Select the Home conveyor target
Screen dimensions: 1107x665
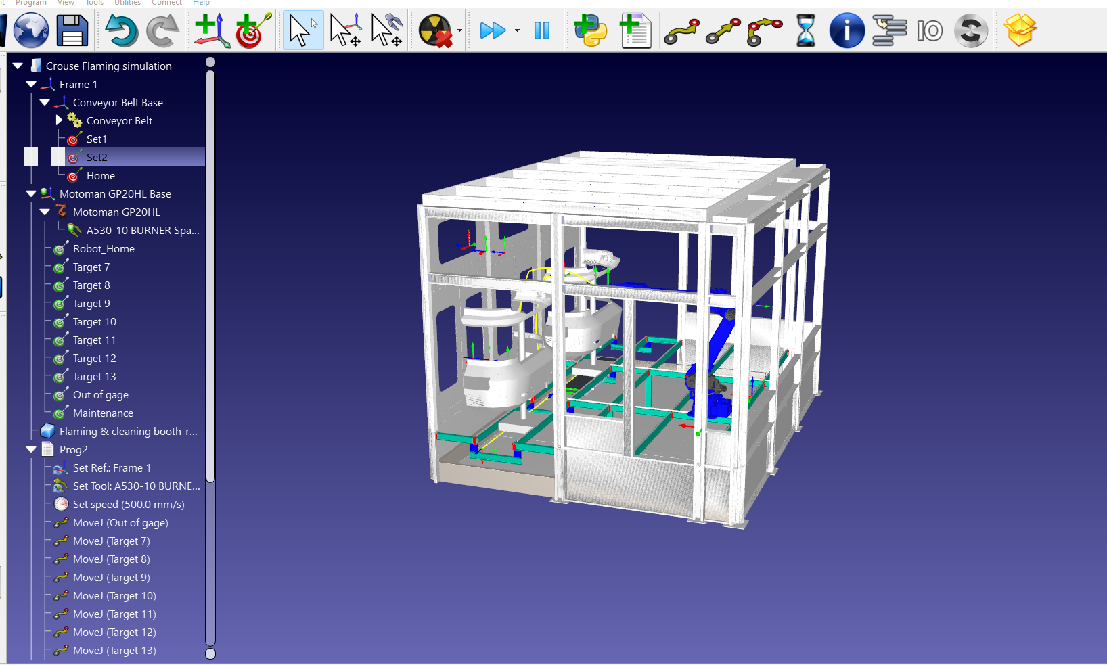101,175
